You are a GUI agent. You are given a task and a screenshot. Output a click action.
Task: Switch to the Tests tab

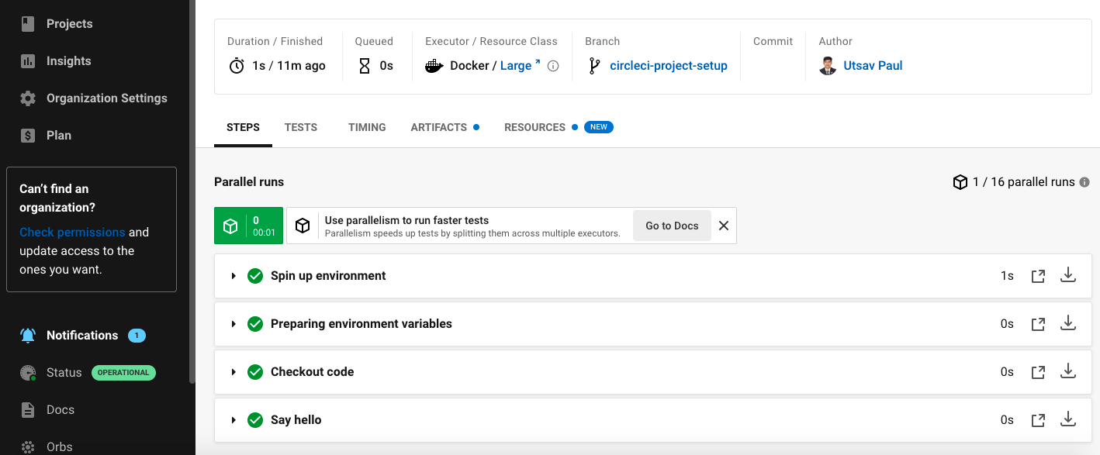click(301, 127)
